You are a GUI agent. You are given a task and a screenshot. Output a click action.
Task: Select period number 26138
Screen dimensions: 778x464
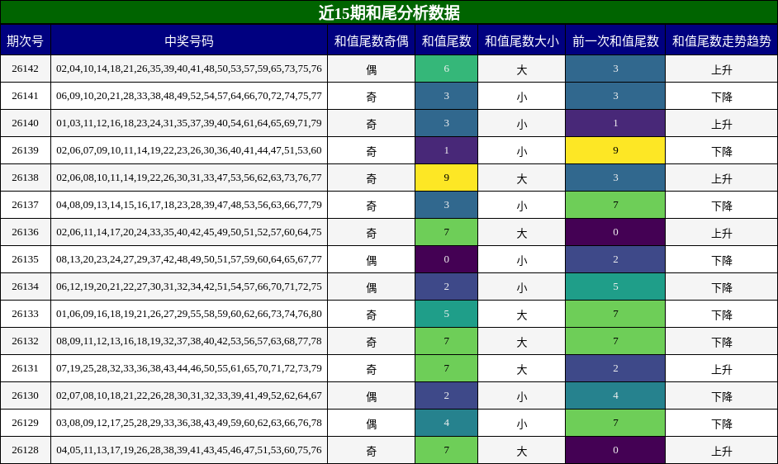[26, 178]
